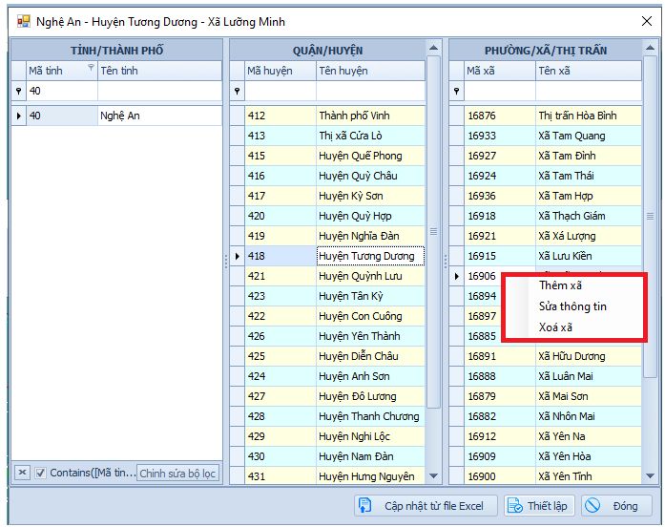Click the app icon in the title bar
665x527 pixels.
[23, 21]
